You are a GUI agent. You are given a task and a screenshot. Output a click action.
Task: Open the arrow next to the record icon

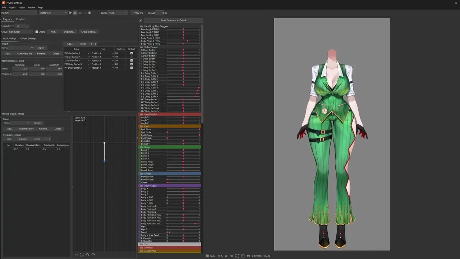[93, 13]
